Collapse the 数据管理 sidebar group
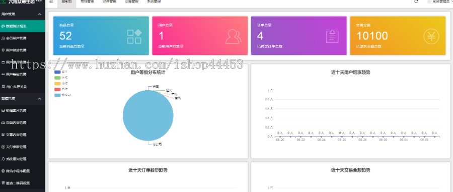 [22, 98]
